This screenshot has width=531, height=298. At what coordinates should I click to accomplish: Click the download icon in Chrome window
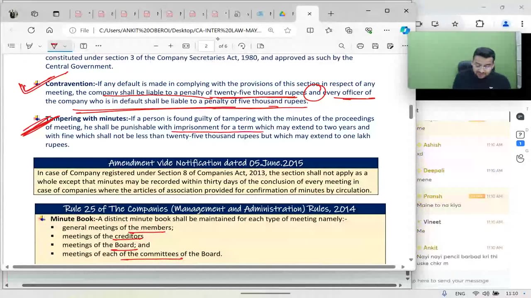tap(435, 24)
